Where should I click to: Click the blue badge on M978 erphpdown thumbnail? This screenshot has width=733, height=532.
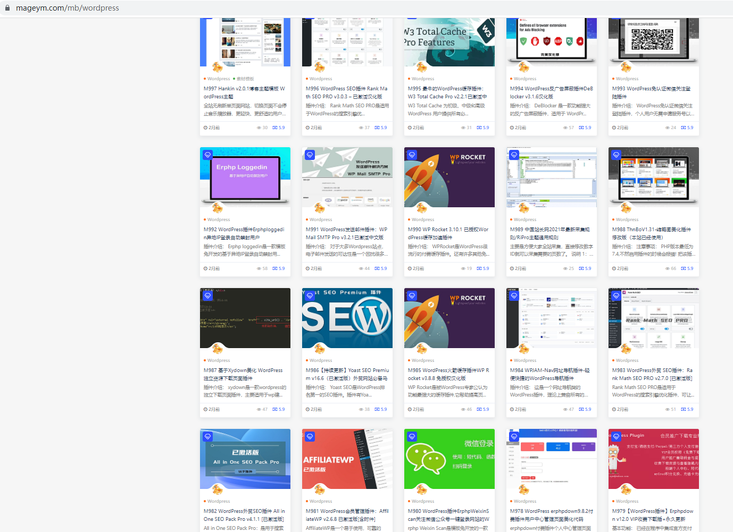pos(514,436)
